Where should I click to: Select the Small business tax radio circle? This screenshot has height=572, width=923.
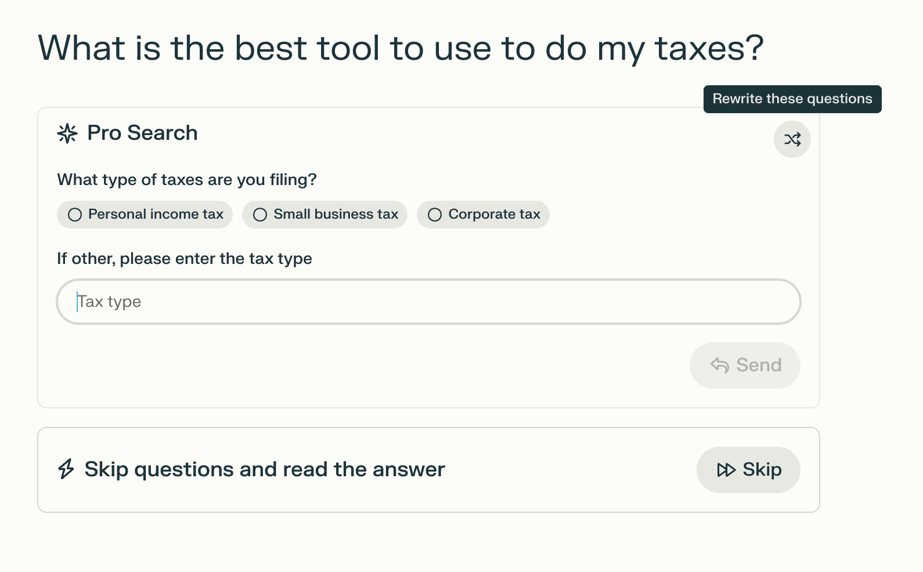tap(260, 215)
